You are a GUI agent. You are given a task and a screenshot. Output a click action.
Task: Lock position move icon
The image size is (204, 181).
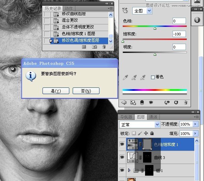click(x=146, y=133)
